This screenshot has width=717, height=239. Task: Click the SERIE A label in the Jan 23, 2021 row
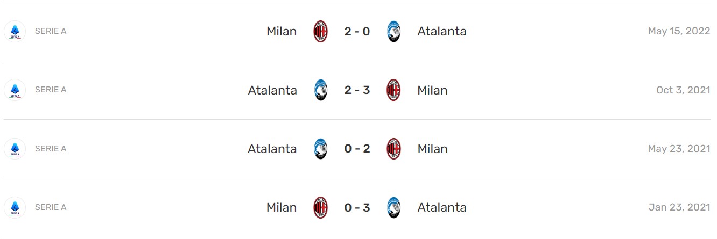[x=51, y=207]
